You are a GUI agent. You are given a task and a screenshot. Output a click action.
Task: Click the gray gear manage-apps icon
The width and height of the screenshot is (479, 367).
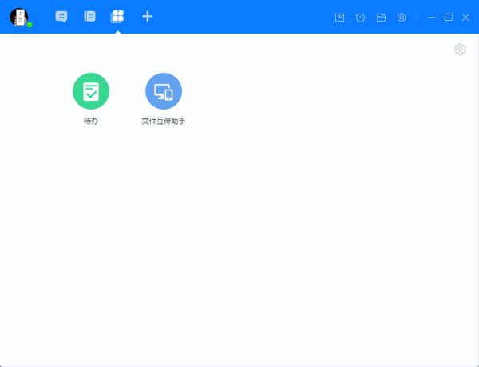[460, 49]
